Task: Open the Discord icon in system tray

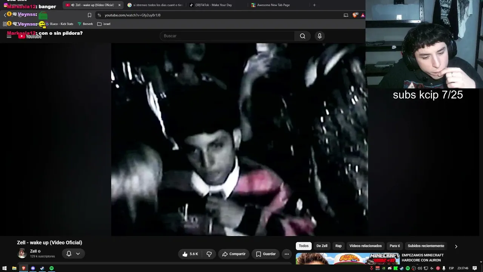Action: 389,268
